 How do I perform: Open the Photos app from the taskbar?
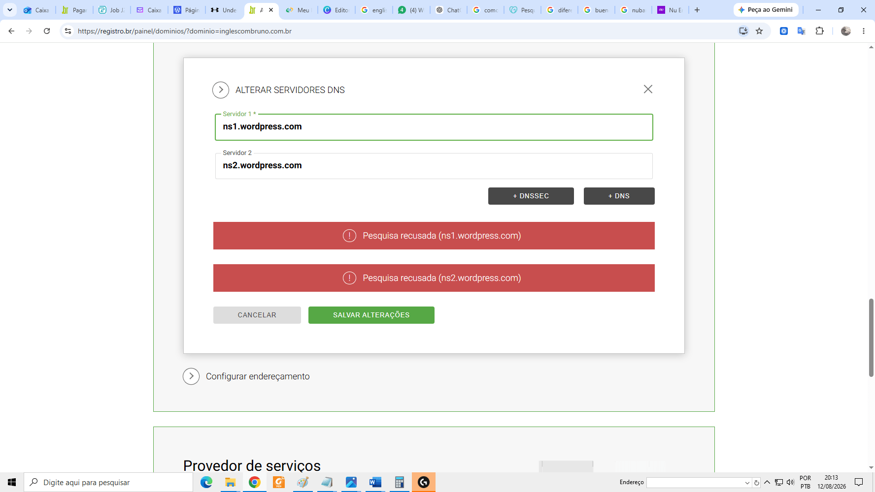click(351, 482)
